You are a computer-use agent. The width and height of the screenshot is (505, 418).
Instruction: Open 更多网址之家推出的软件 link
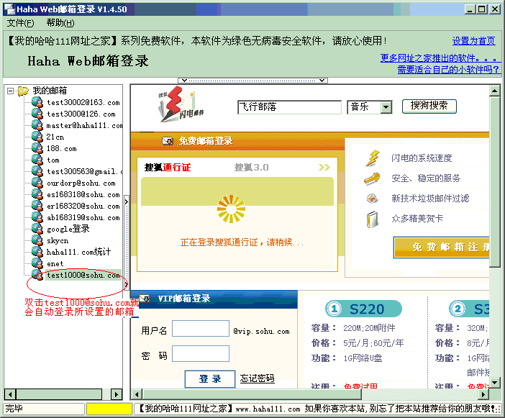[x=440, y=58]
